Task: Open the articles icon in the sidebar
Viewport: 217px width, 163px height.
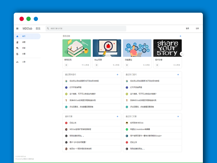Action: (x=17, y=54)
